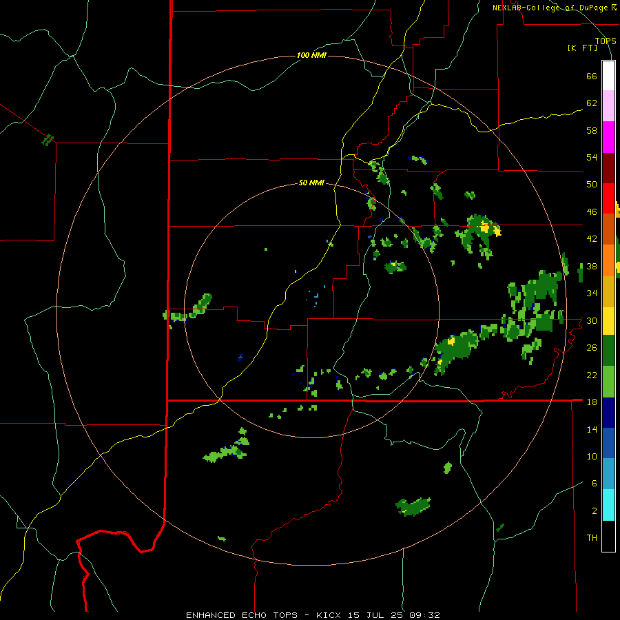Click the 6 legend value
The width and height of the screenshot is (620, 620).
pyautogui.click(x=595, y=484)
